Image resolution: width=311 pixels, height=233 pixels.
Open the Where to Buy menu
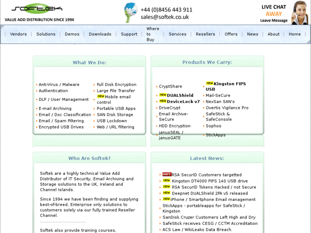153,34
